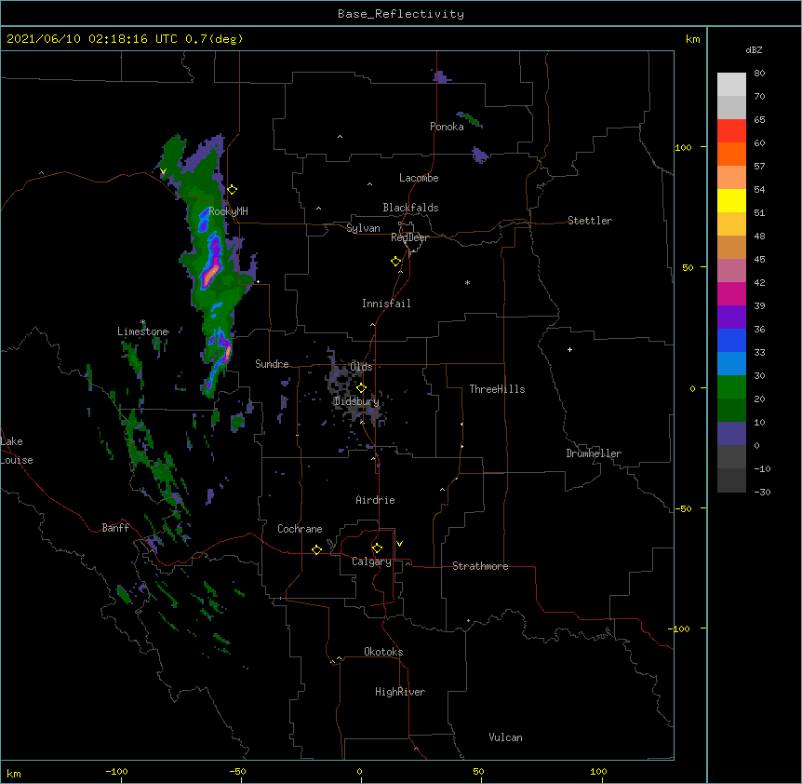
Task: Click the Sylvan map label
Action: click(363, 228)
